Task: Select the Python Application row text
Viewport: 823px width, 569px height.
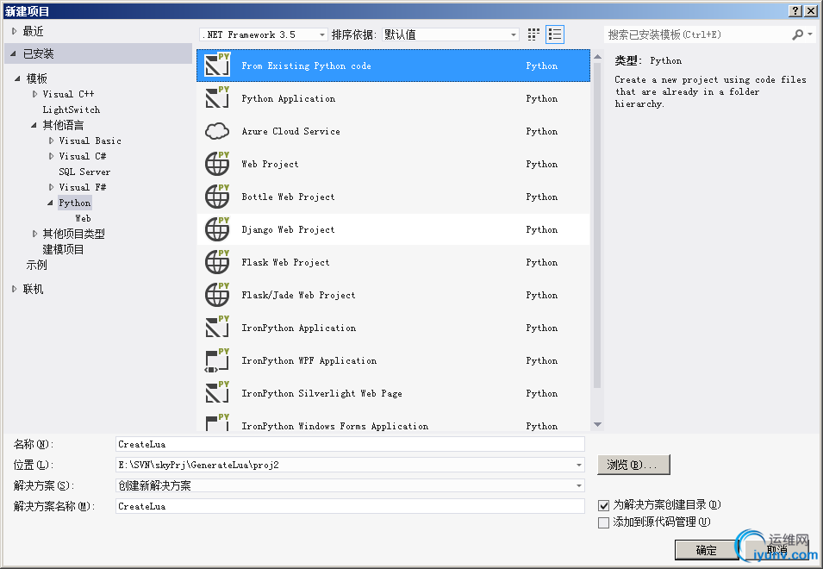Action: click(x=288, y=98)
